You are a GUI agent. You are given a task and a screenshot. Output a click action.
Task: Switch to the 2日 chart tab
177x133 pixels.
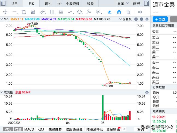(15, 4)
